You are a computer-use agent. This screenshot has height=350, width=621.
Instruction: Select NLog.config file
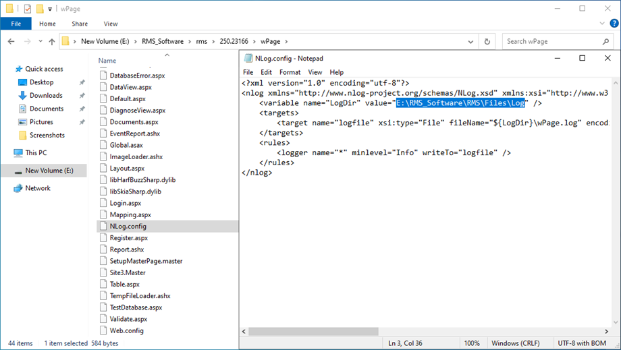(x=128, y=226)
